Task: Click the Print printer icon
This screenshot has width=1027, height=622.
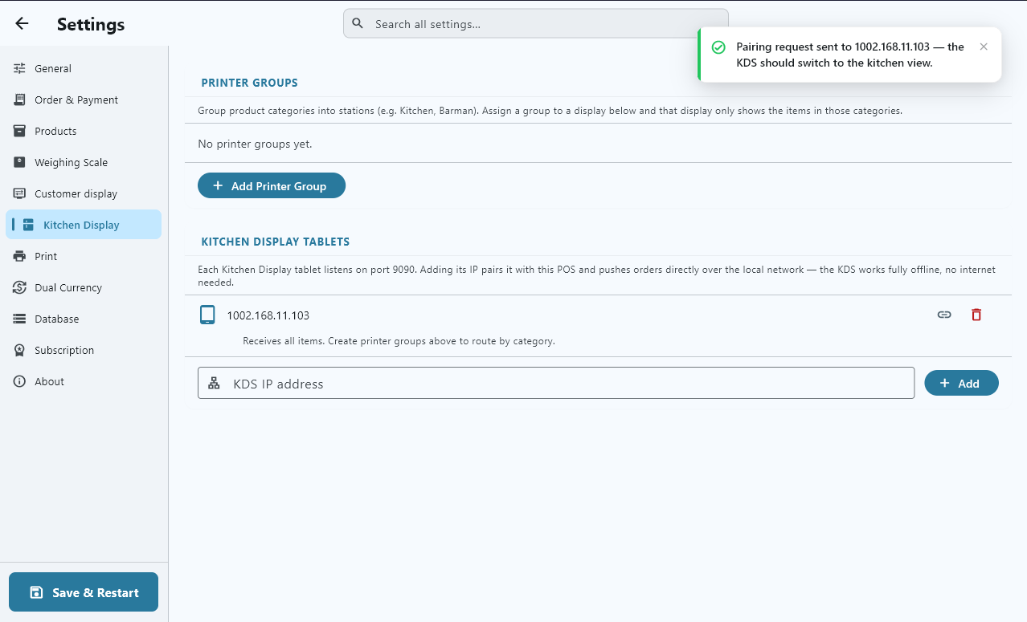Action: click(x=20, y=256)
